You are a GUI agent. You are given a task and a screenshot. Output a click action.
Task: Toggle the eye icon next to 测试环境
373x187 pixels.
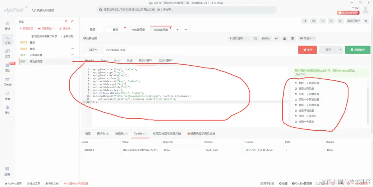tap(366, 21)
